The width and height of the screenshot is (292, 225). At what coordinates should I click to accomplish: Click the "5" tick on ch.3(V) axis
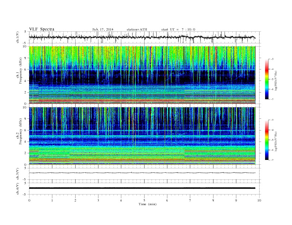click(x=26, y=168)
